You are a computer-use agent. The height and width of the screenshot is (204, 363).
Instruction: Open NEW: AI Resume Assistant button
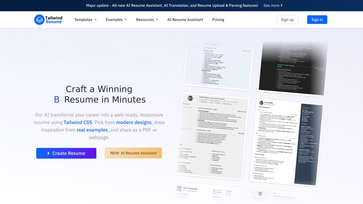pos(133,153)
